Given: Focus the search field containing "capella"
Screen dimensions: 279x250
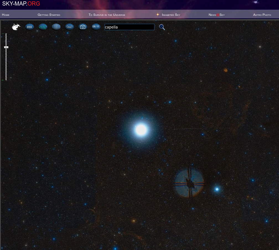Looking at the screenshot, I should [129, 27].
